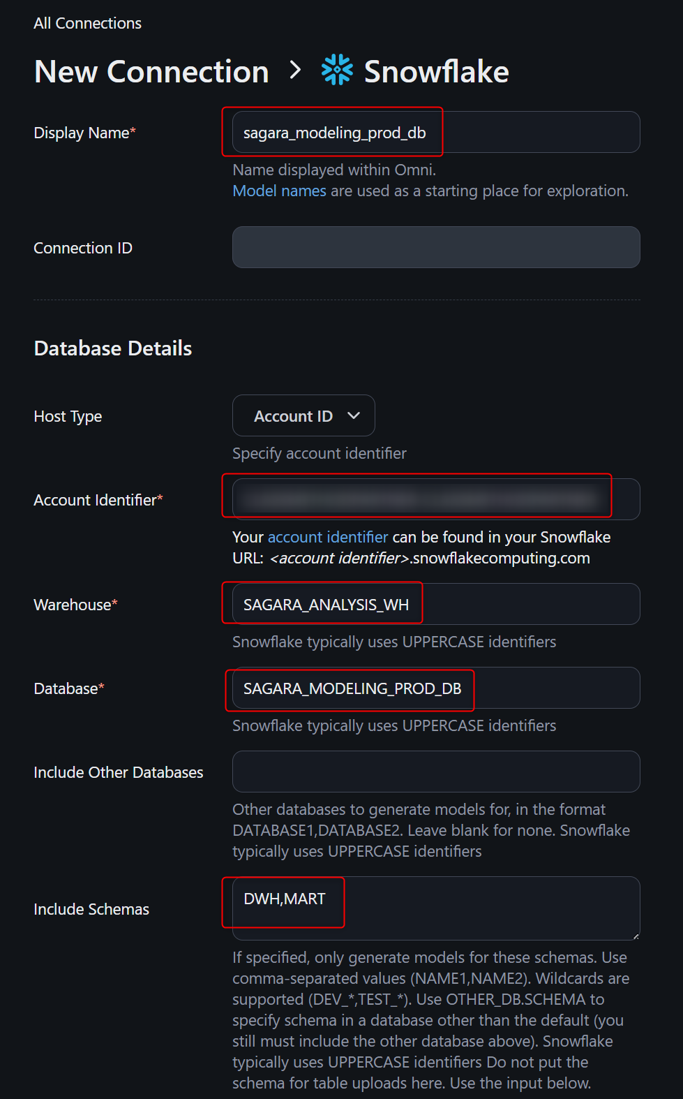Click the Host Type label
The height and width of the screenshot is (1099, 683).
click(68, 416)
